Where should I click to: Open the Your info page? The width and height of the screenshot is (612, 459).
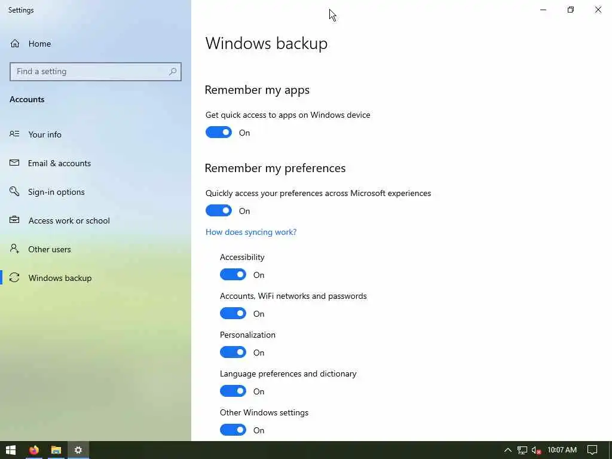tap(95, 134)
